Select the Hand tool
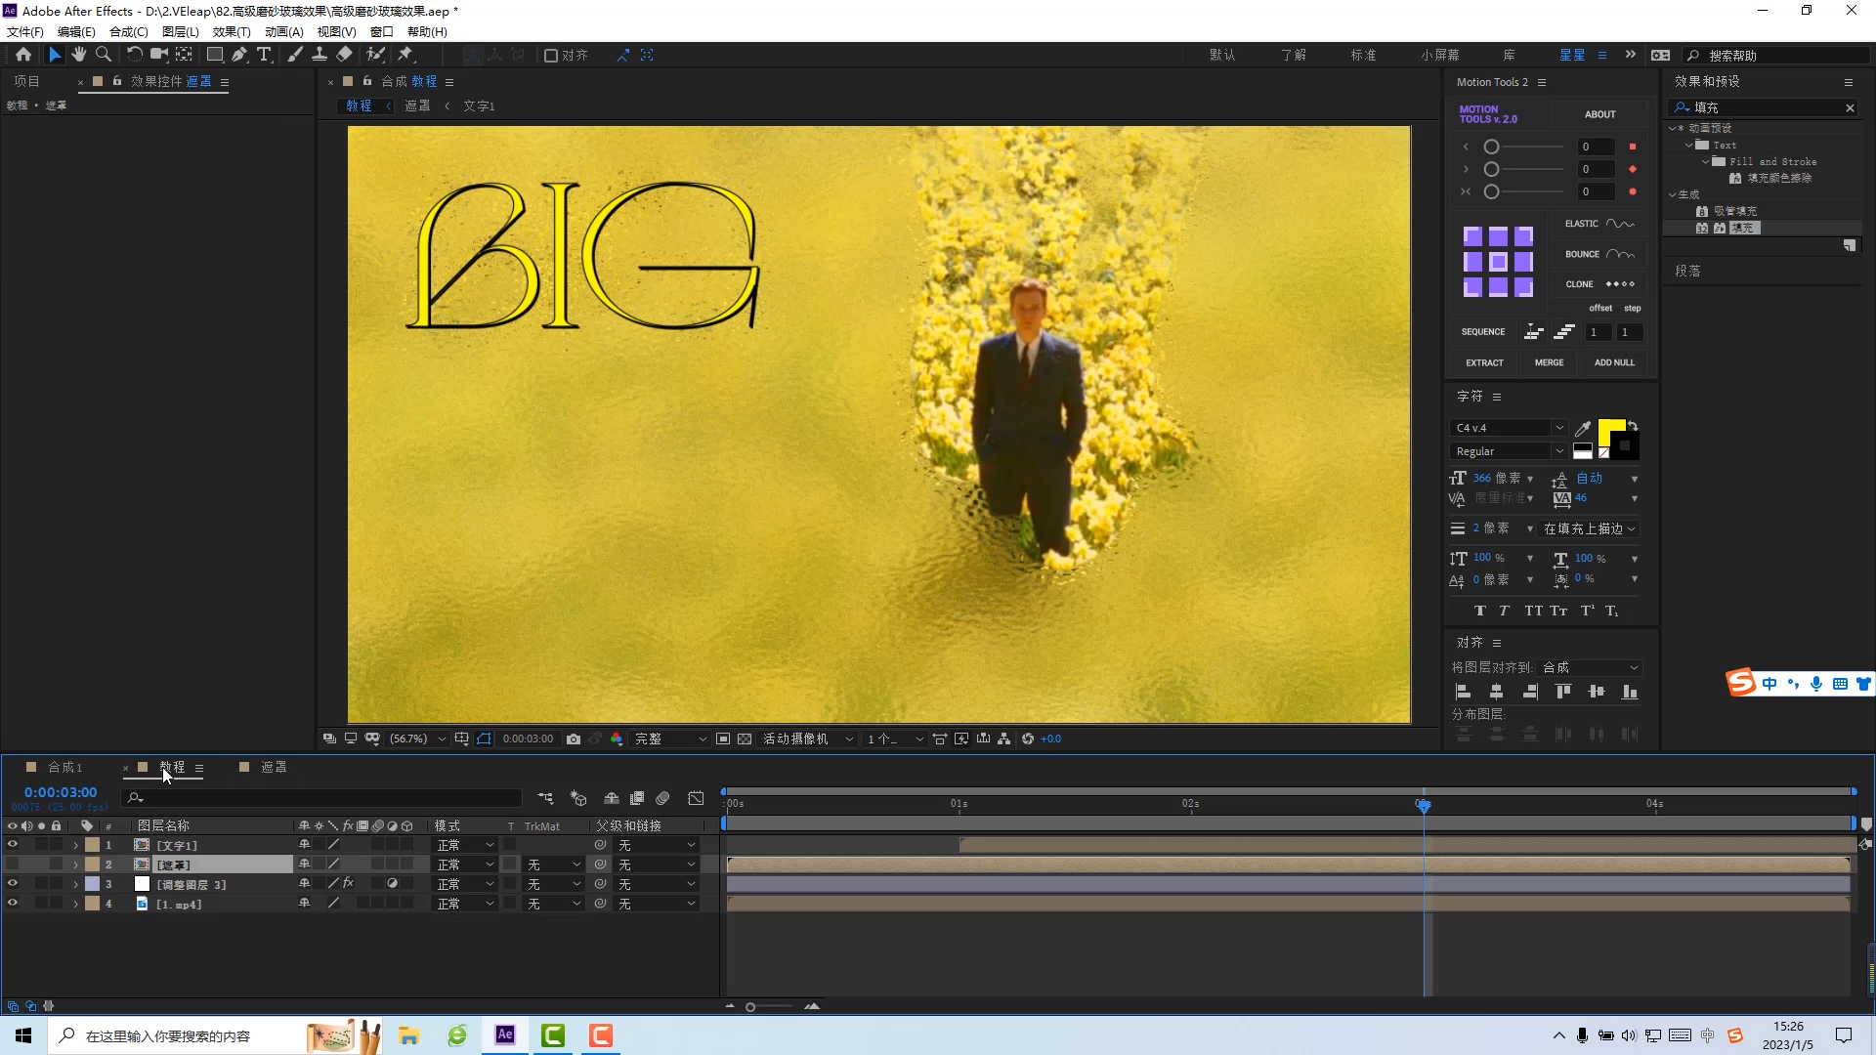 79,55
